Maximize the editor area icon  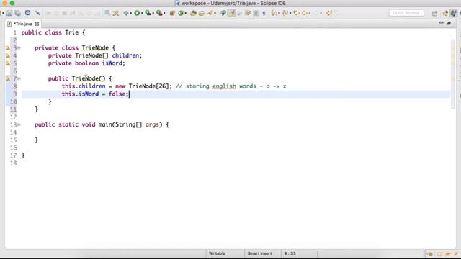point(449,23)
